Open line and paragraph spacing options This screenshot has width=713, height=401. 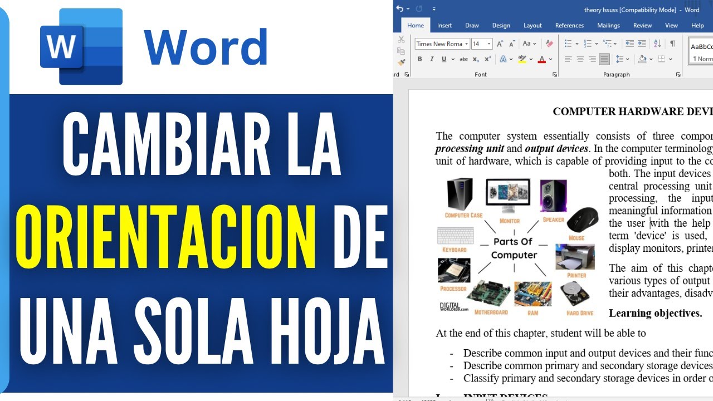(x=622, y=59)
